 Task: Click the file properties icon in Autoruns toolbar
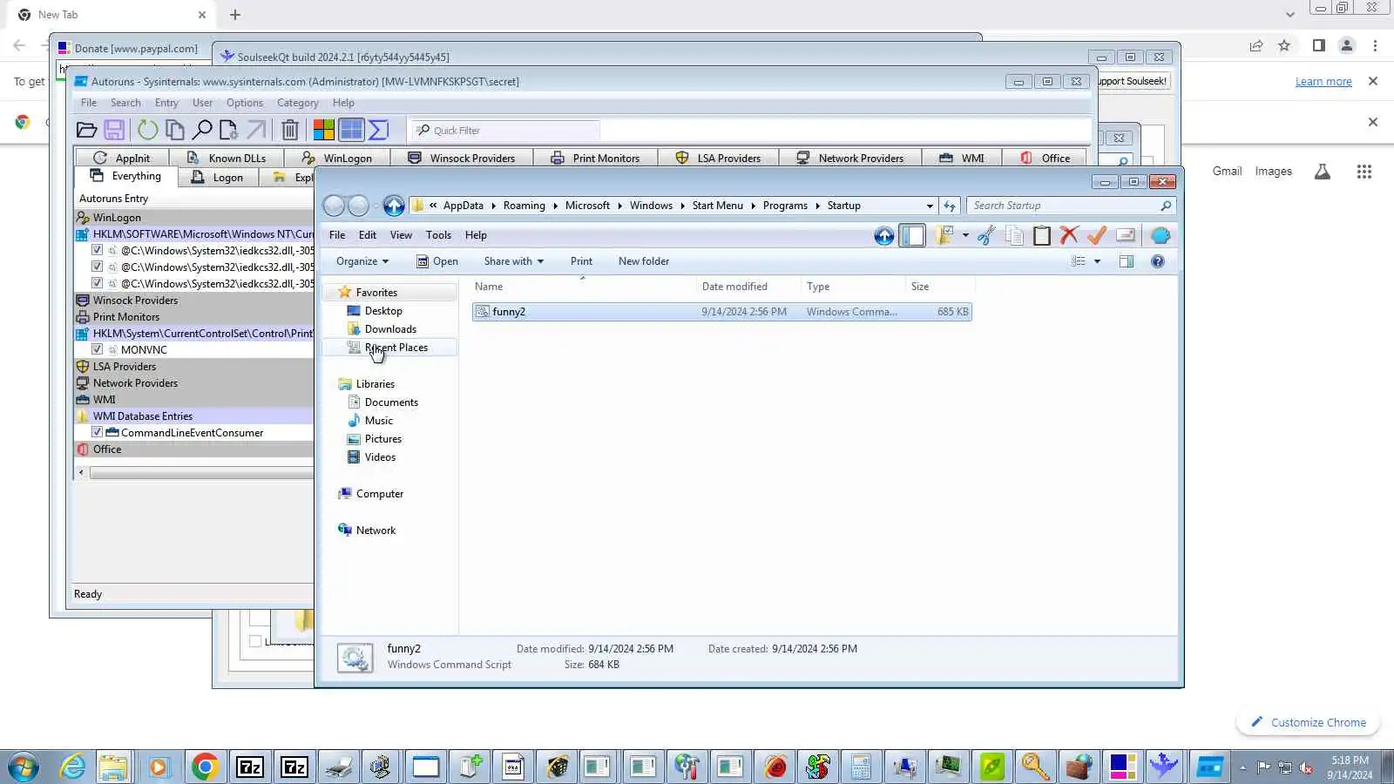tap(229, 131)
